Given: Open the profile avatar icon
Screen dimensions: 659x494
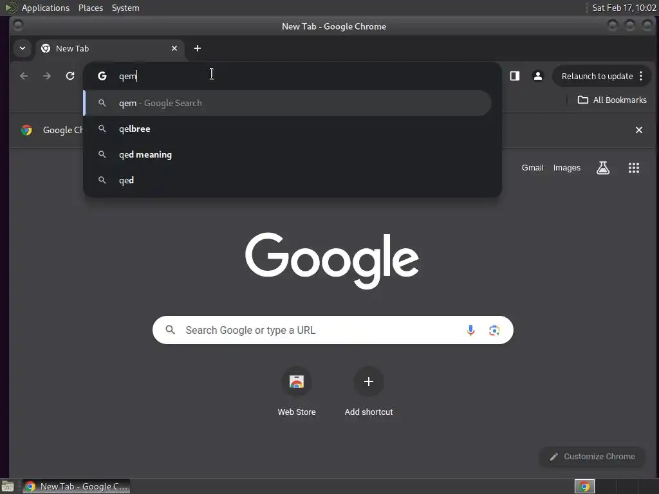Looking at the screenshot, I should [x=537, y=76].
